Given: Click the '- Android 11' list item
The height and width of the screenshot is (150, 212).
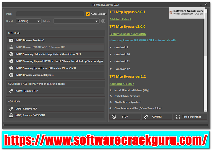Looking at the screenshot, I should point(122,61).
